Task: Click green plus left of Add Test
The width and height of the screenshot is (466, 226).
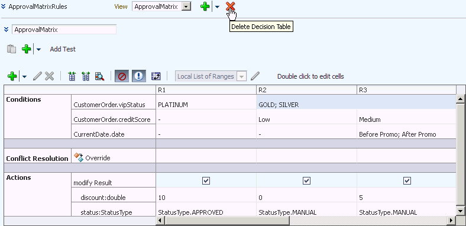Action: (27, 49)
